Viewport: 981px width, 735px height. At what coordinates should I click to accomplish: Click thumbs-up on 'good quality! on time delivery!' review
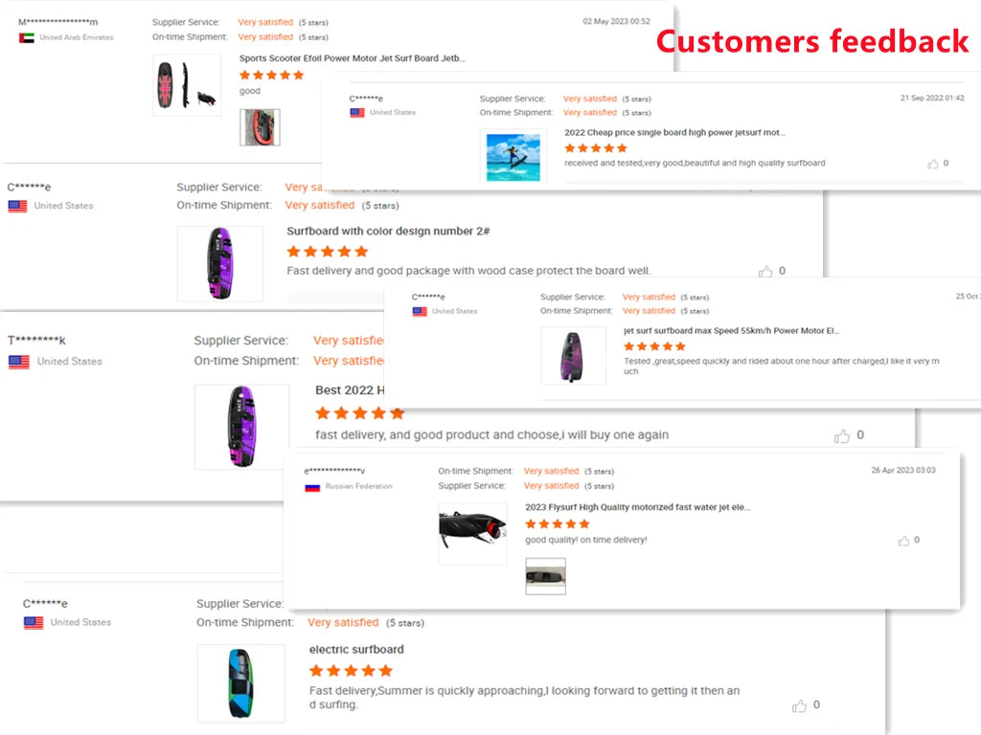pyautogui.click(x=903, y=541)
